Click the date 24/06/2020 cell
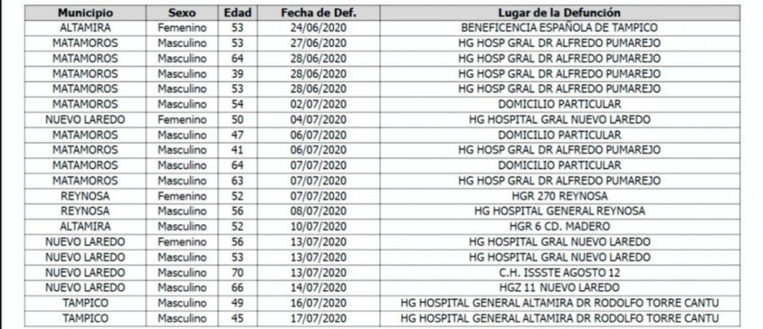The image size is (763, 329). [319, 28]
